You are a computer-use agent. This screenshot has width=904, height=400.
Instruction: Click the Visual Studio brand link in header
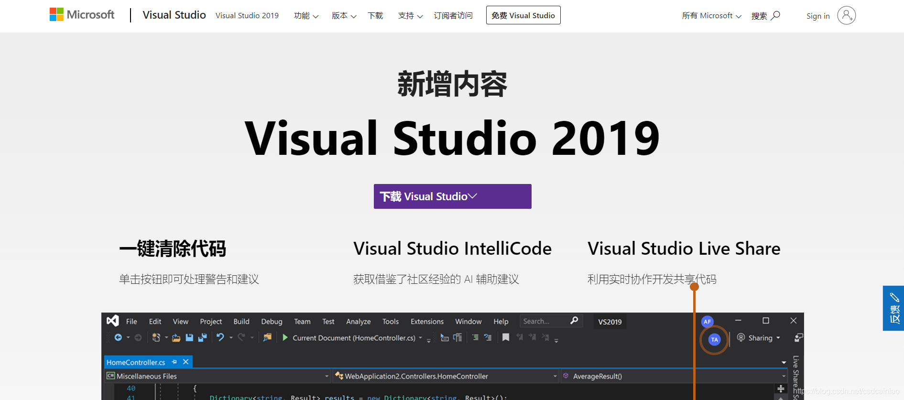(174, 15)
